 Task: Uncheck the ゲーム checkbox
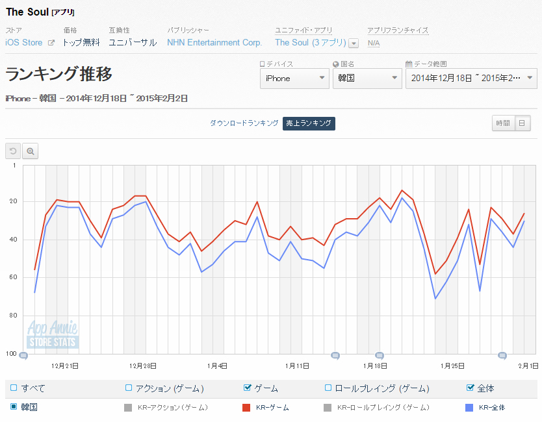click(247, 388)
